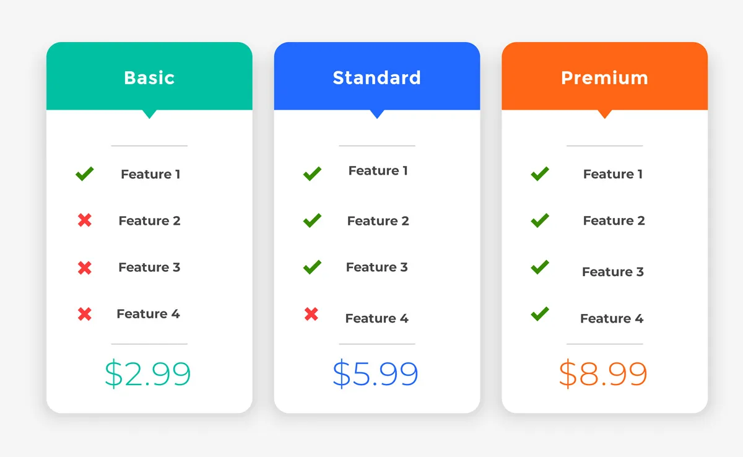Viewport: 743px width, 457px height.
Task: Click the Feature 1 label in Basic card
Action: [x=150, y=174]
